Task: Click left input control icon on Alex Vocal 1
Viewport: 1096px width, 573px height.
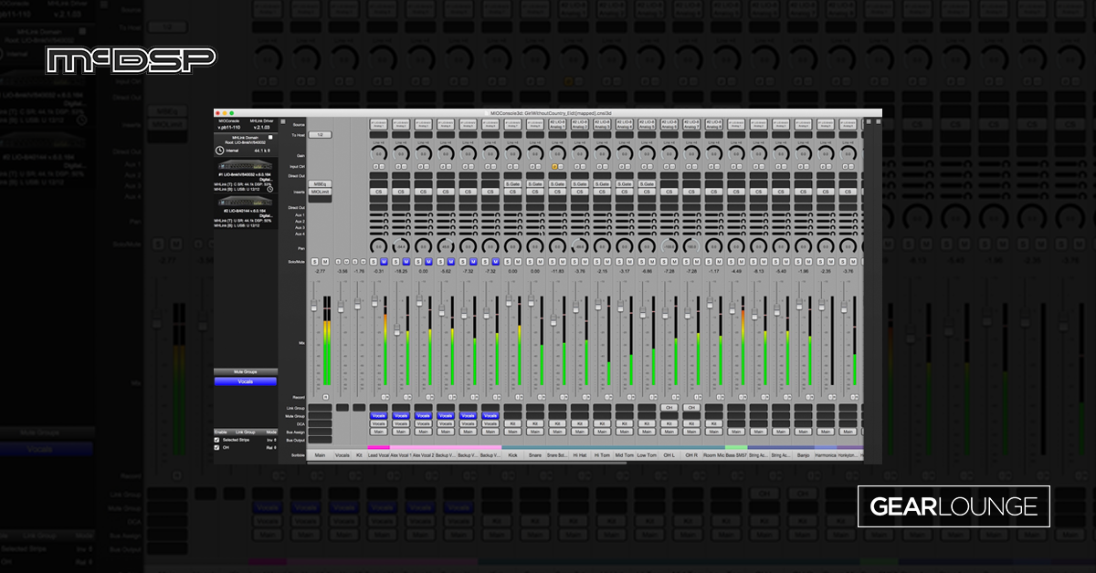Action: 398,166
